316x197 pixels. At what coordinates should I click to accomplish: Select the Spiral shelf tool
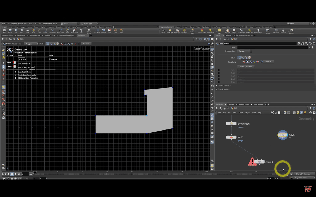[115, 31]
